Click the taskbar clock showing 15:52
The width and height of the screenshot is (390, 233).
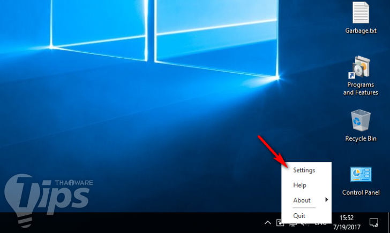coord(347,222)
